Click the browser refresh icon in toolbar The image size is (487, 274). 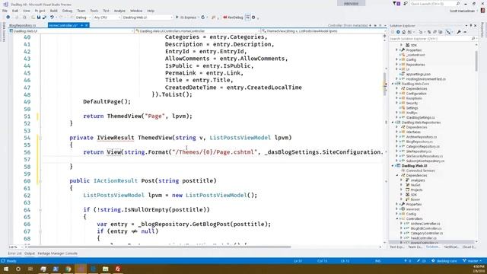coord(203,18)
